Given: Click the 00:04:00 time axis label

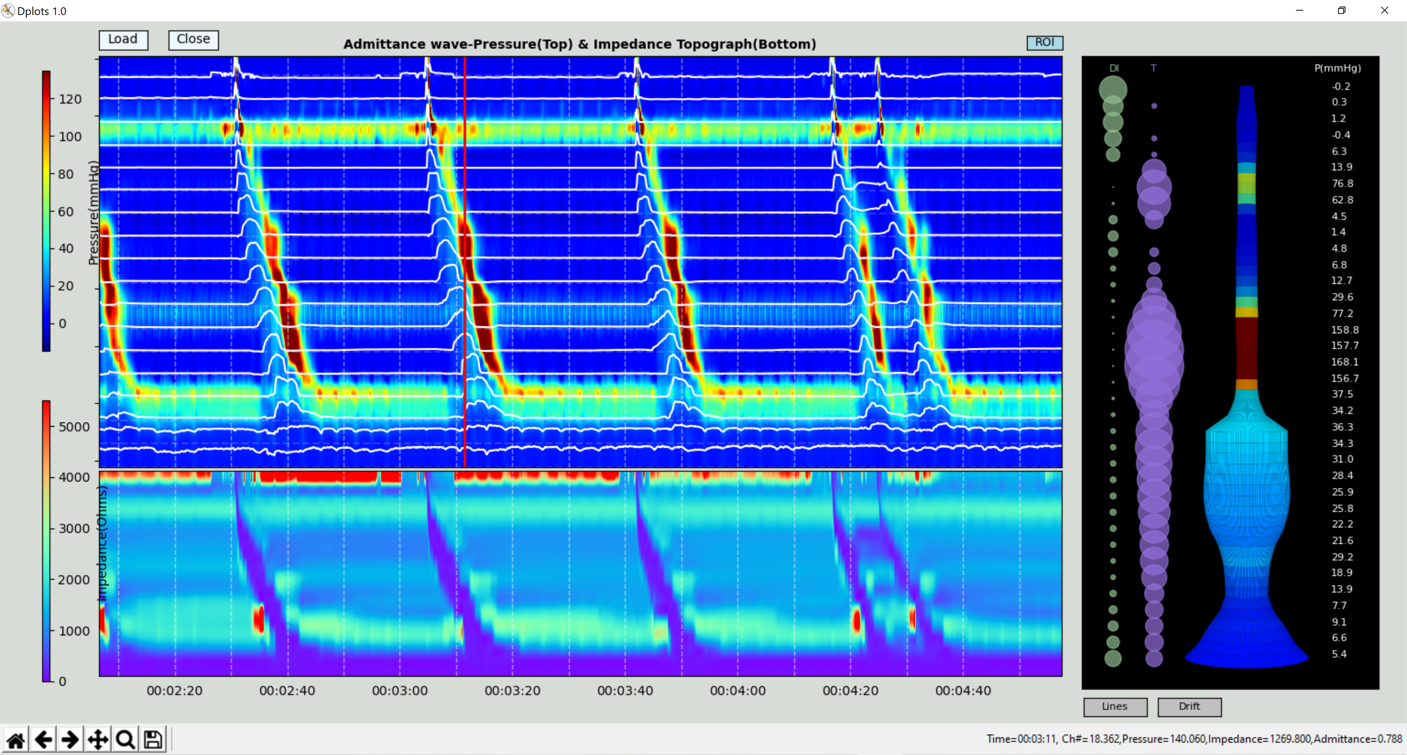Looking at the screenshot, I should click(738, 691).
